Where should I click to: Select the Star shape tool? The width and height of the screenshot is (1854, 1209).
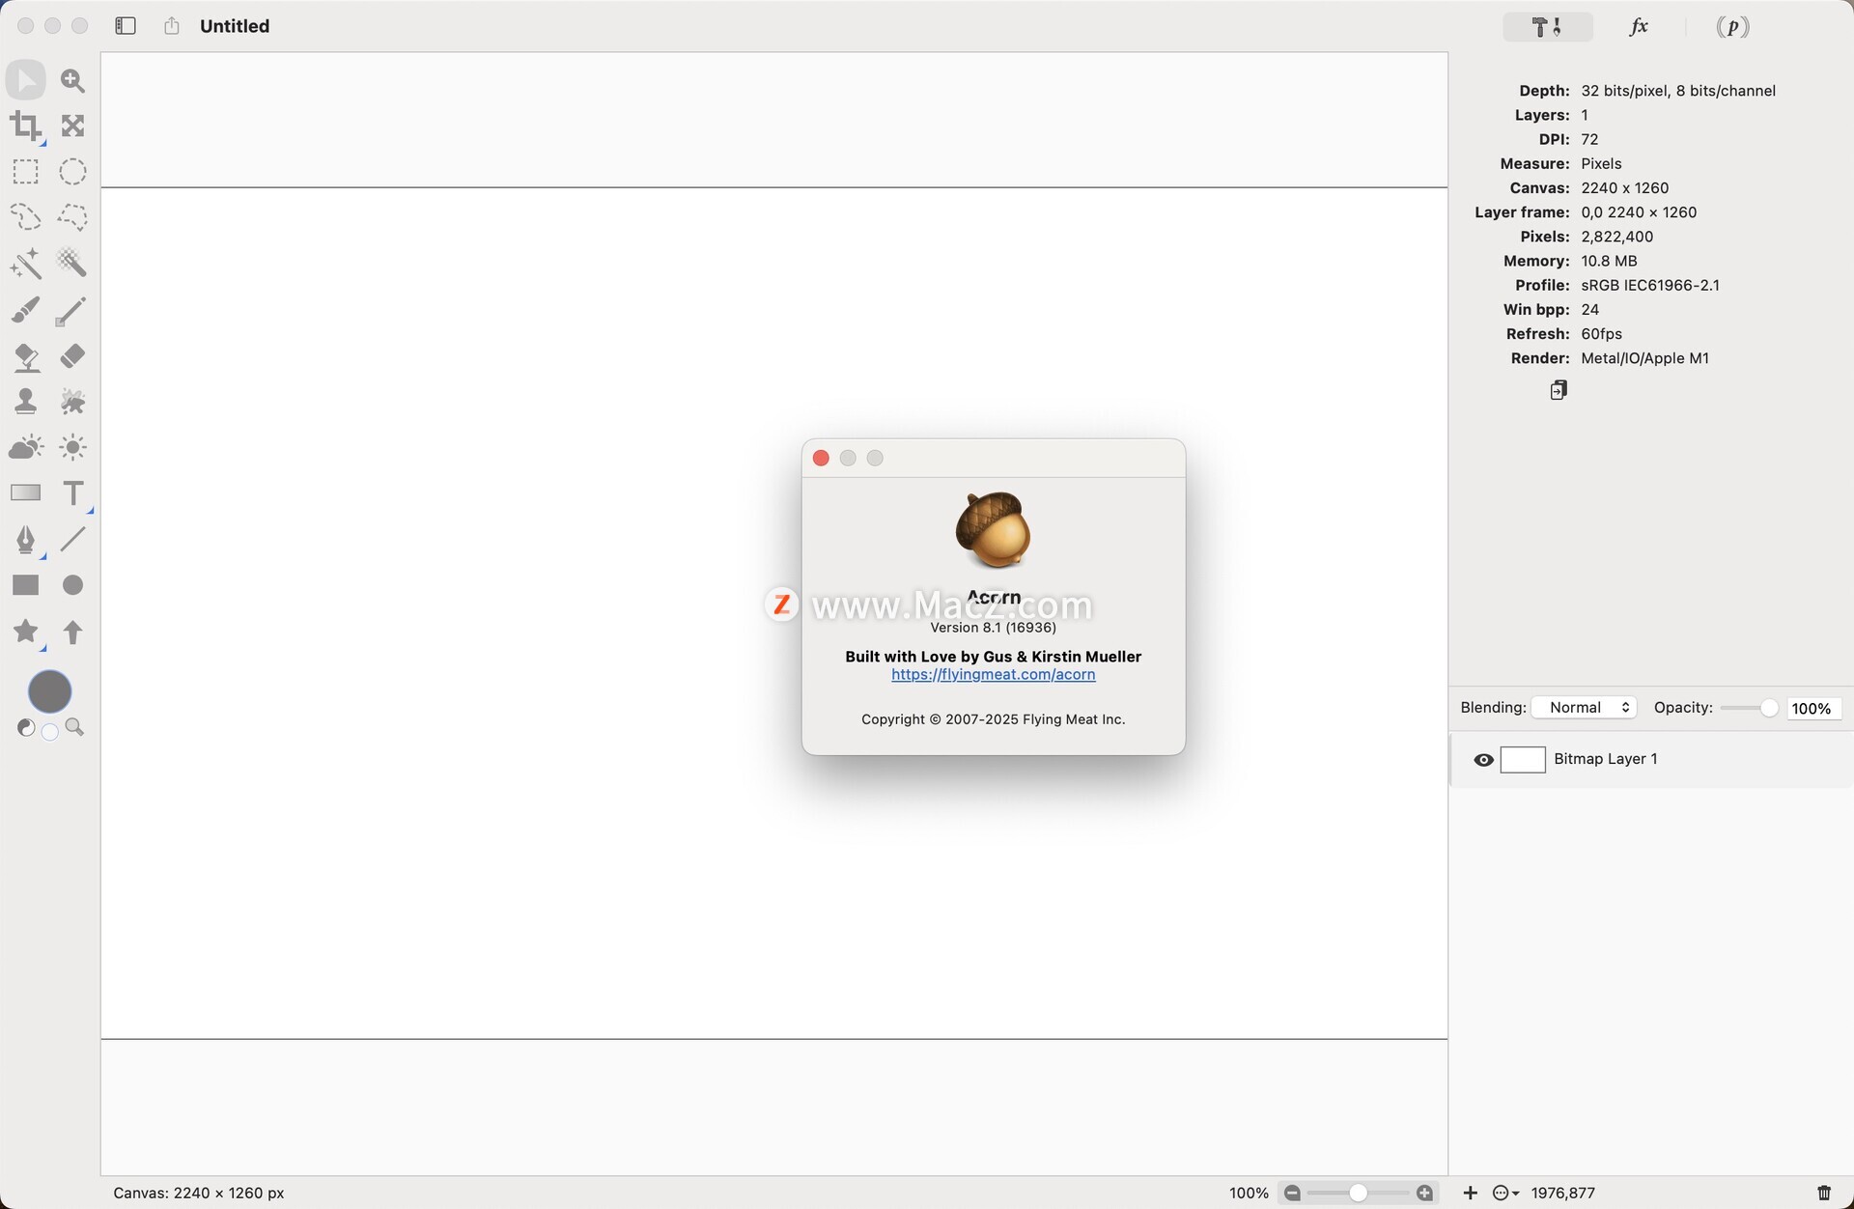(26, 632)
